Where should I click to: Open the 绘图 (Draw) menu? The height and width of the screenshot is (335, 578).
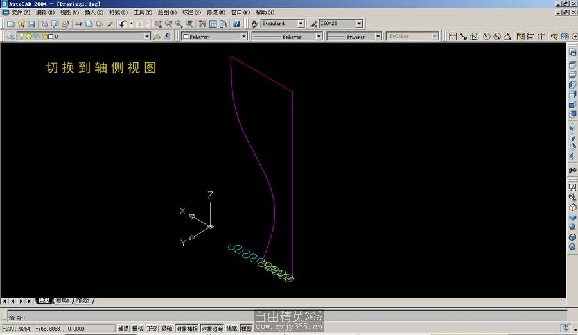(167, 12)
